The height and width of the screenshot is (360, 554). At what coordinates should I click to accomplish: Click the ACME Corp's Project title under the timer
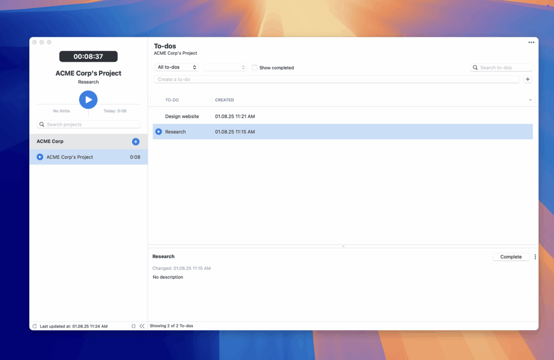pyautogui.click(x=88, y=73)
